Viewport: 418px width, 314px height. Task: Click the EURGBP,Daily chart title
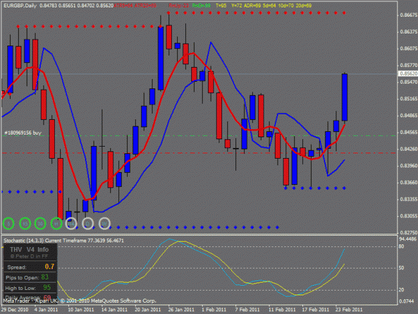pyautogui.click(x=20, y=5)
